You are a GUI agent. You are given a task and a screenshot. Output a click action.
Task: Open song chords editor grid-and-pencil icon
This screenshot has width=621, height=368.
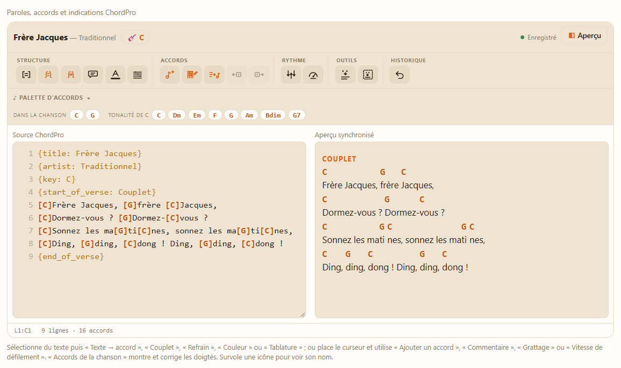point(192,75)
